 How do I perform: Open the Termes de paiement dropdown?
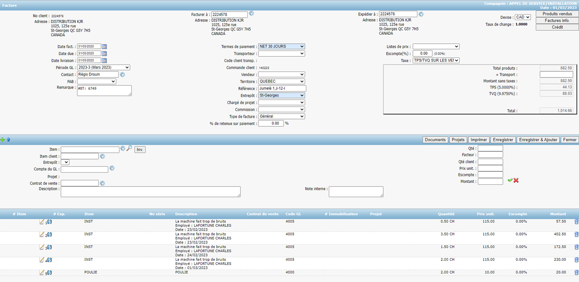click(x=281, y=46)
